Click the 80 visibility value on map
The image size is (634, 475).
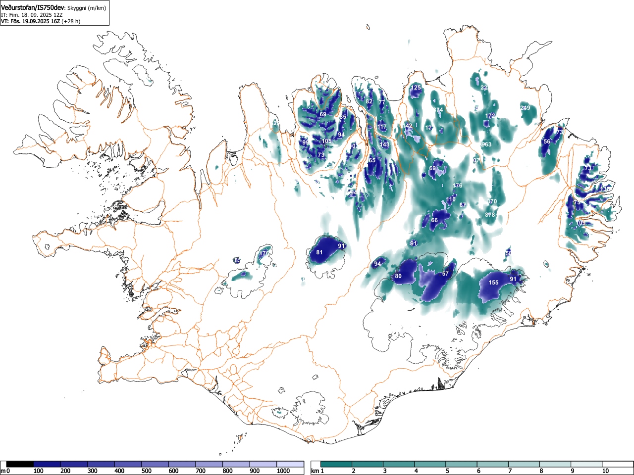(x=398, y=276)
